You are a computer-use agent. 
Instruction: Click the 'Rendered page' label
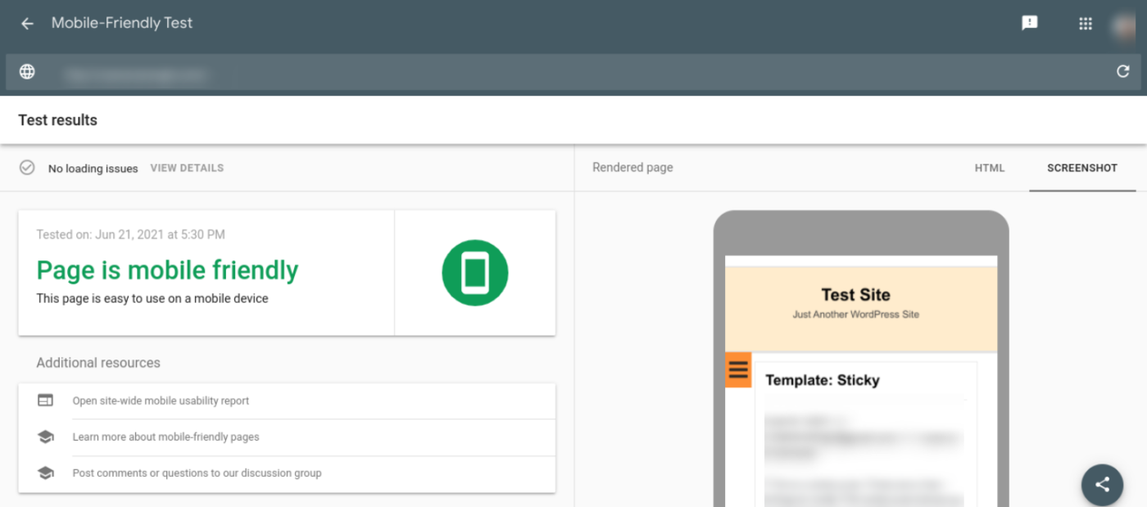click(x=632, y=168)
